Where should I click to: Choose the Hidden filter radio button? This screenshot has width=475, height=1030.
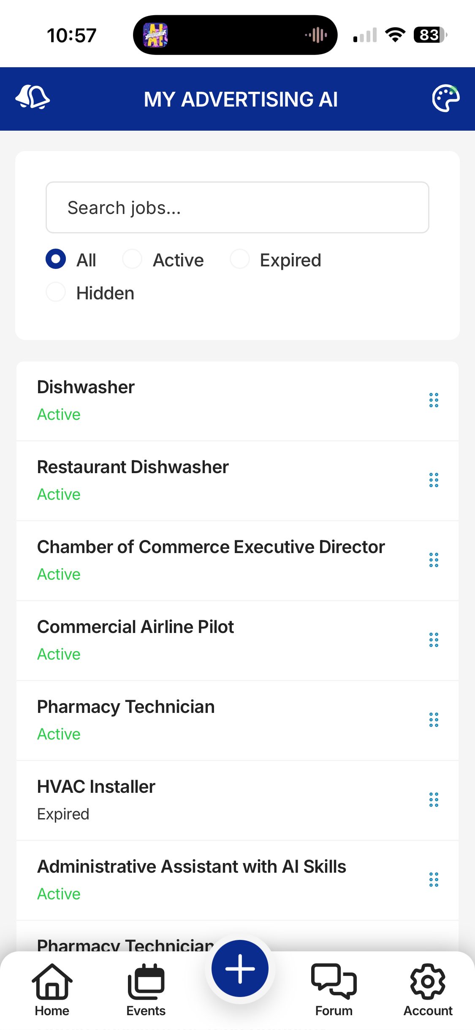coord(56,292)
